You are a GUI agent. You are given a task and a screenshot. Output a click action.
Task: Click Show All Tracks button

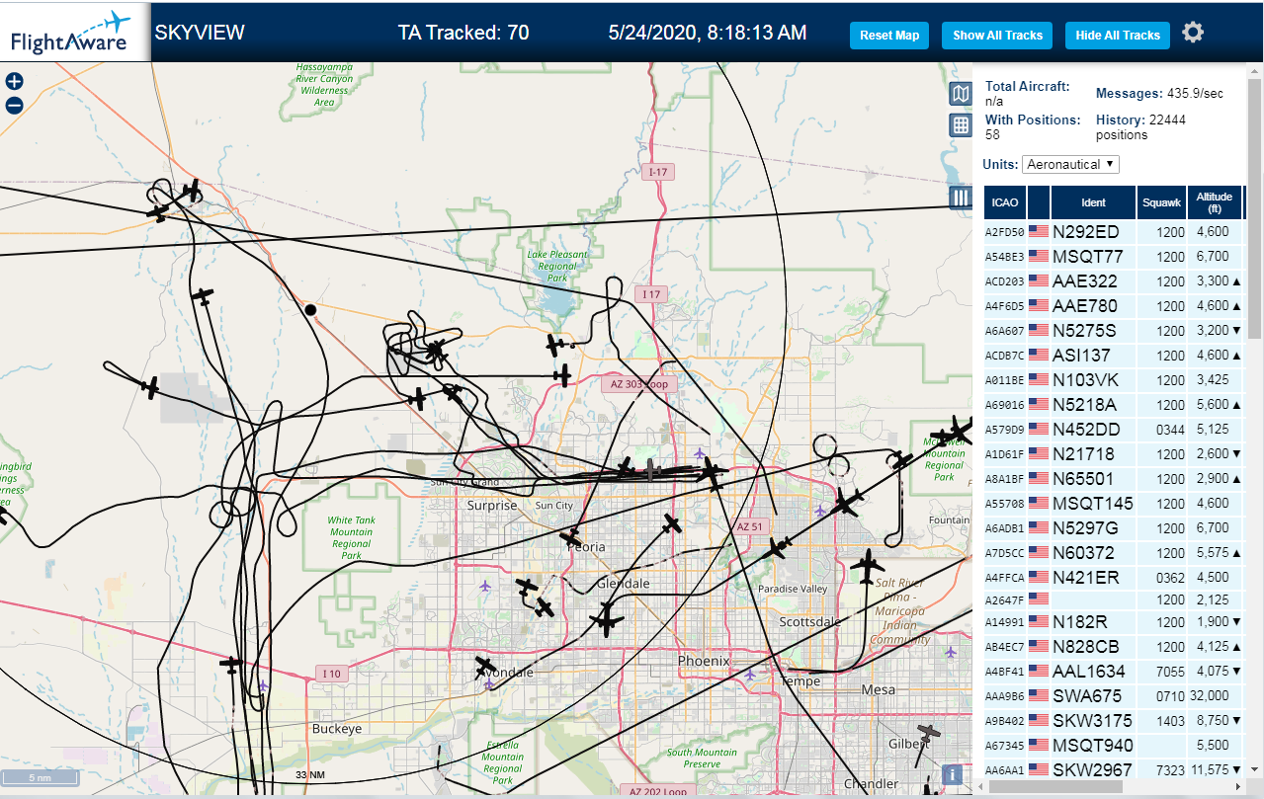click(x=997, y=36)
